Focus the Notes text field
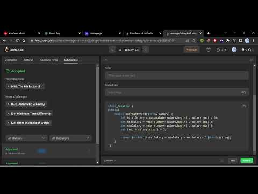The image size is (258, 194). point(177,75)
